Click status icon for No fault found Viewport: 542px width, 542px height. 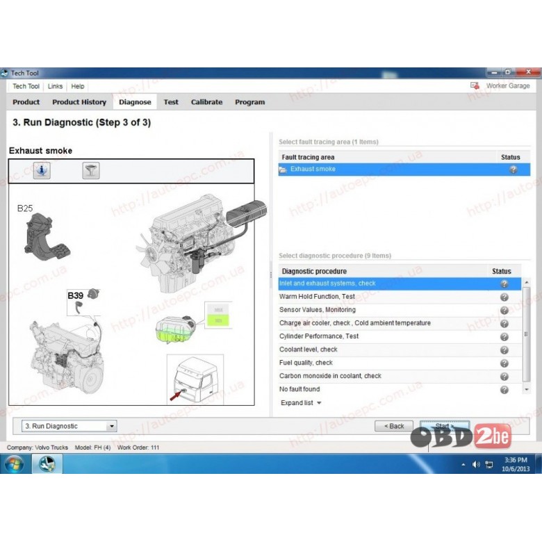point(504,390)
